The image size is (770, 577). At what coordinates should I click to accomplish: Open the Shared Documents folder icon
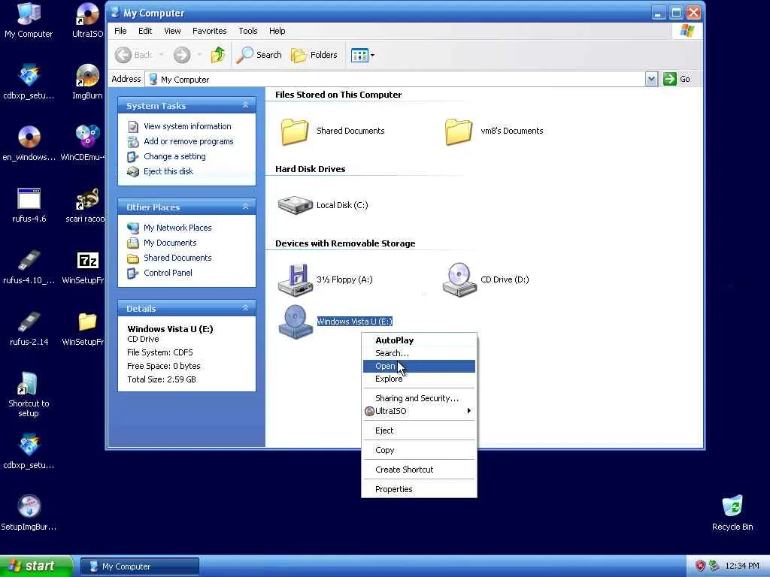[x=295, y=131]
